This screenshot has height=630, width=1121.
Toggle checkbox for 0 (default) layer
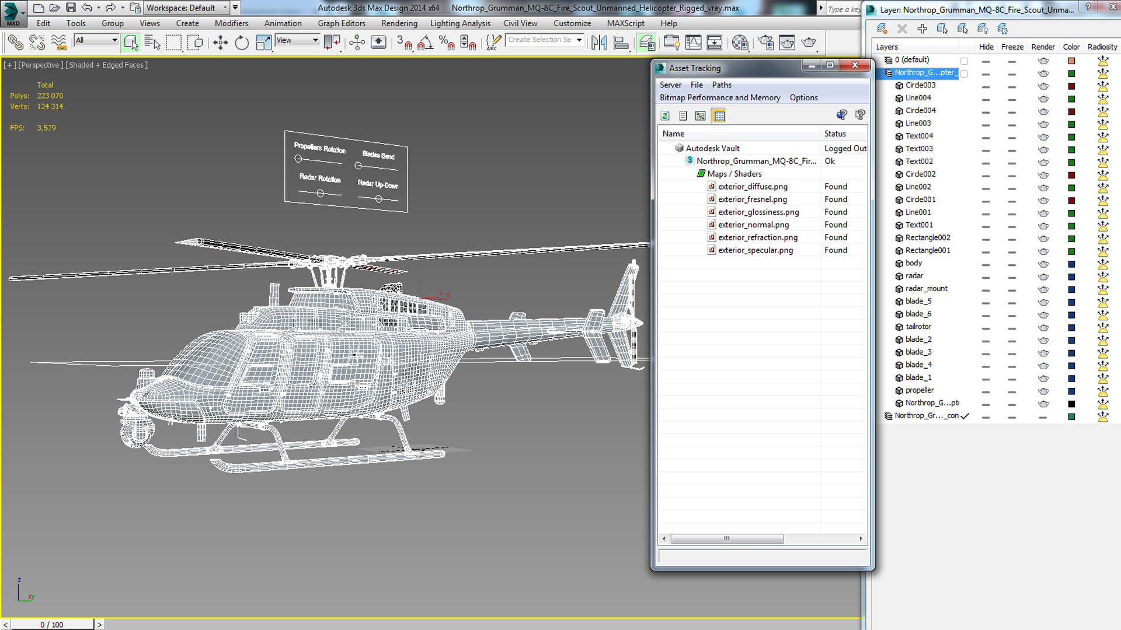(x=965, y=61)
